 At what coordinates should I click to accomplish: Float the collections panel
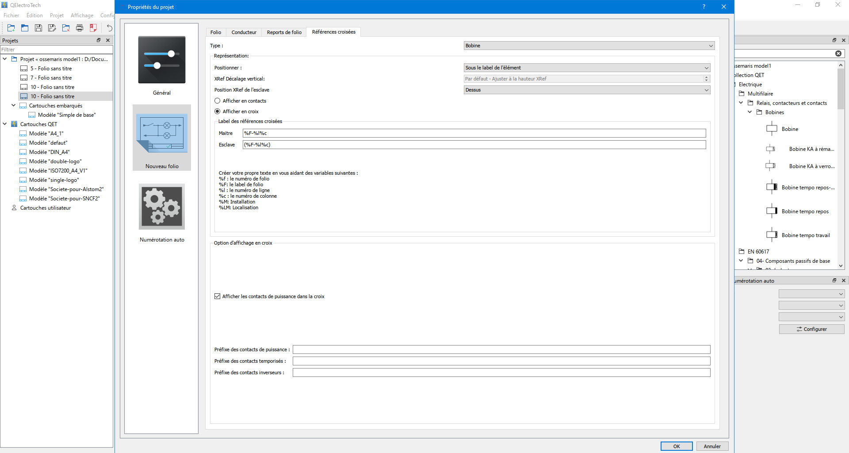(834, 40)
